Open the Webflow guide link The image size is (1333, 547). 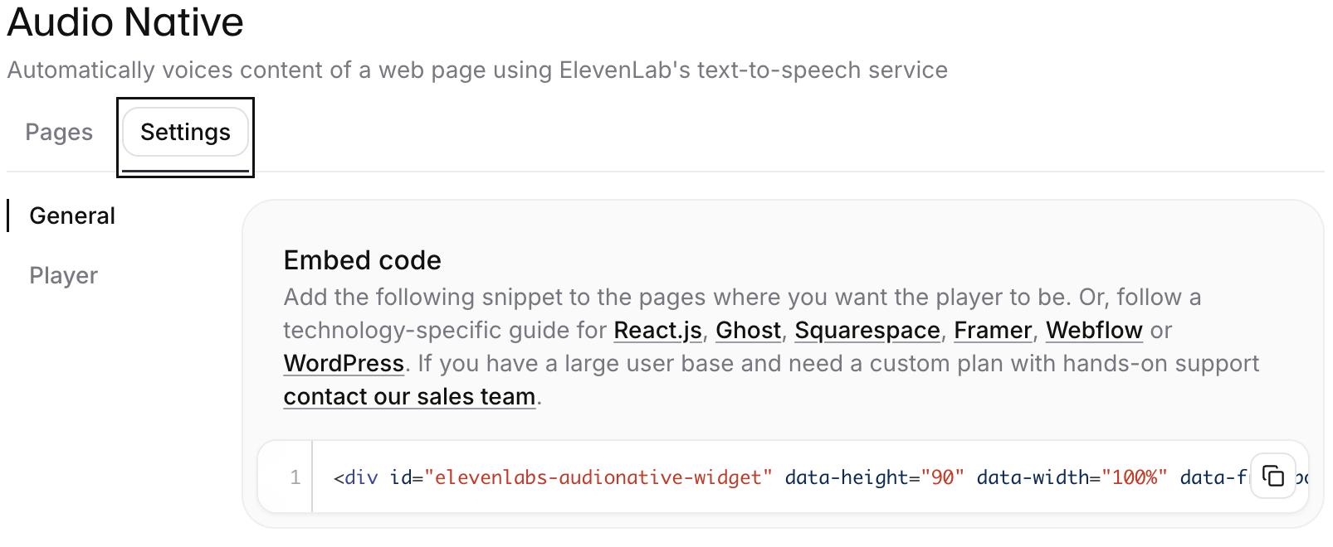click(x=1094, y=331)
